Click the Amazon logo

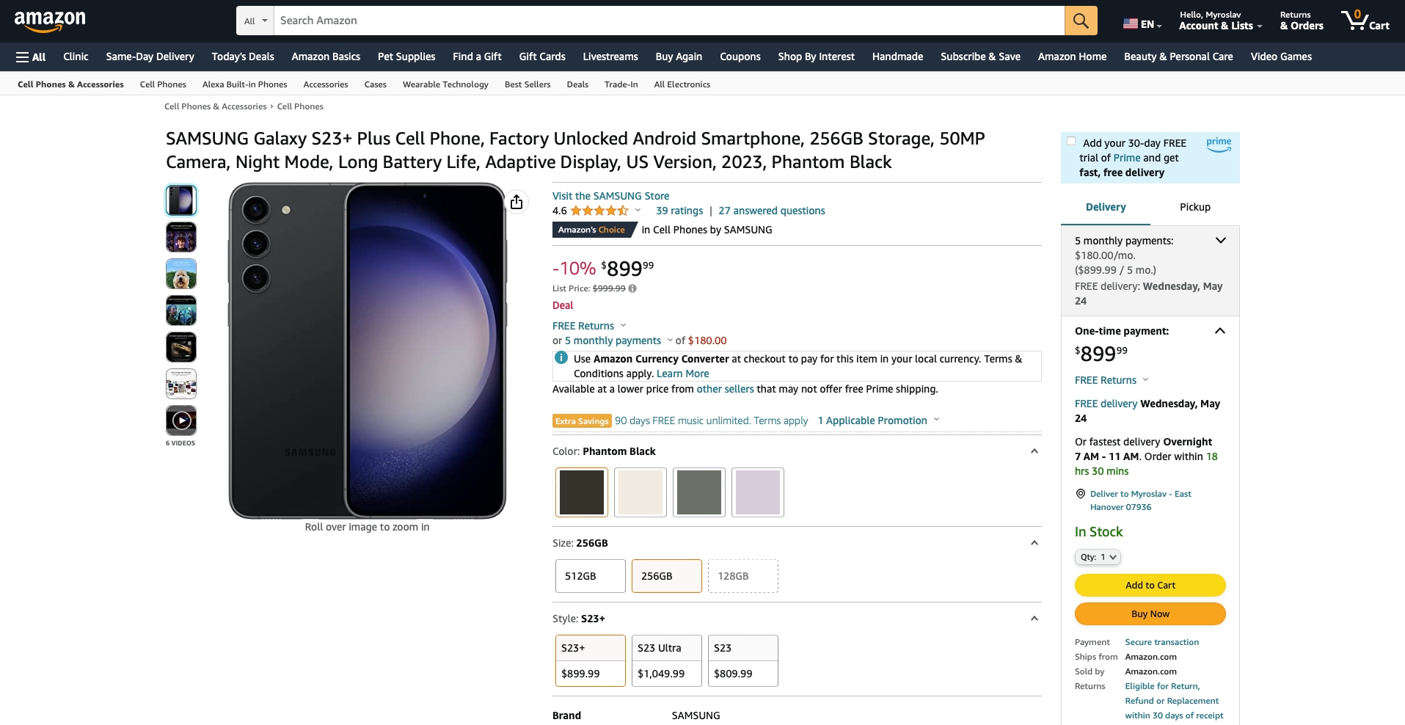pos(50,21)
